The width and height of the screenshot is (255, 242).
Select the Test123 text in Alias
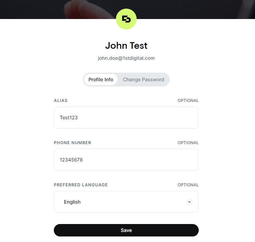point(69,118)
